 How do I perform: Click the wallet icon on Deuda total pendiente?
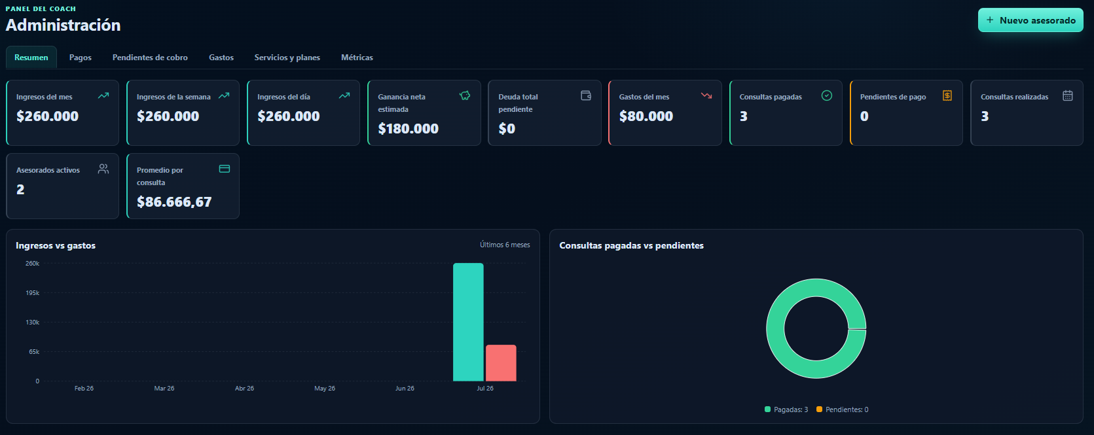[586, 96]
